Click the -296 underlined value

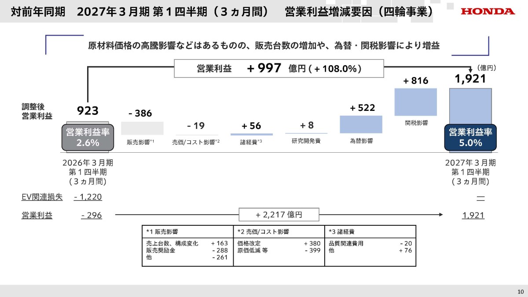pos(92,216)
